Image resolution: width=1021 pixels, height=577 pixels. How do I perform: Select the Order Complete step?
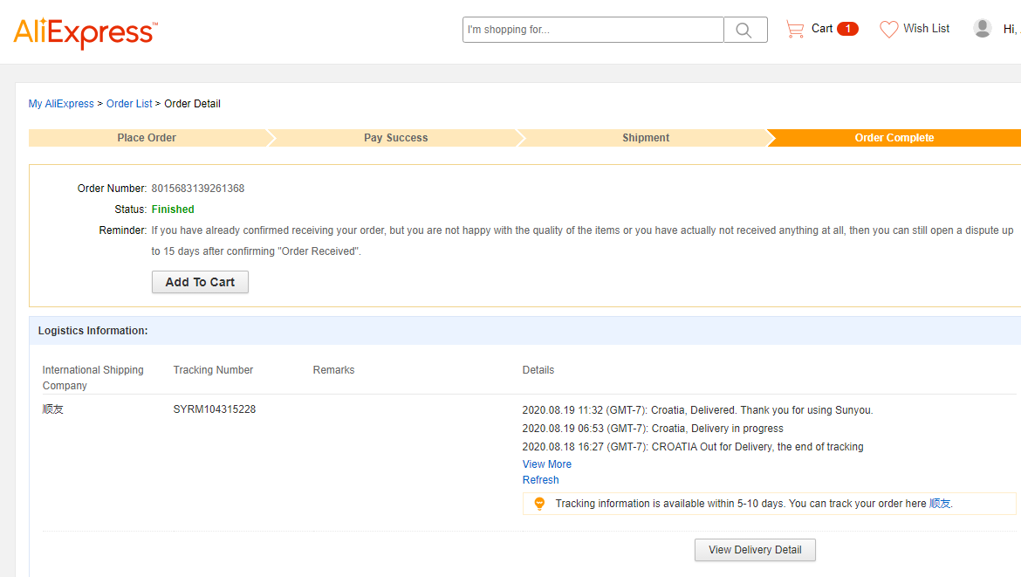pyautogui.click(x=894, y=138)
